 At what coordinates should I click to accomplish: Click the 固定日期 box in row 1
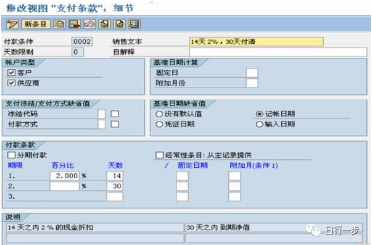tap(182, 176)
